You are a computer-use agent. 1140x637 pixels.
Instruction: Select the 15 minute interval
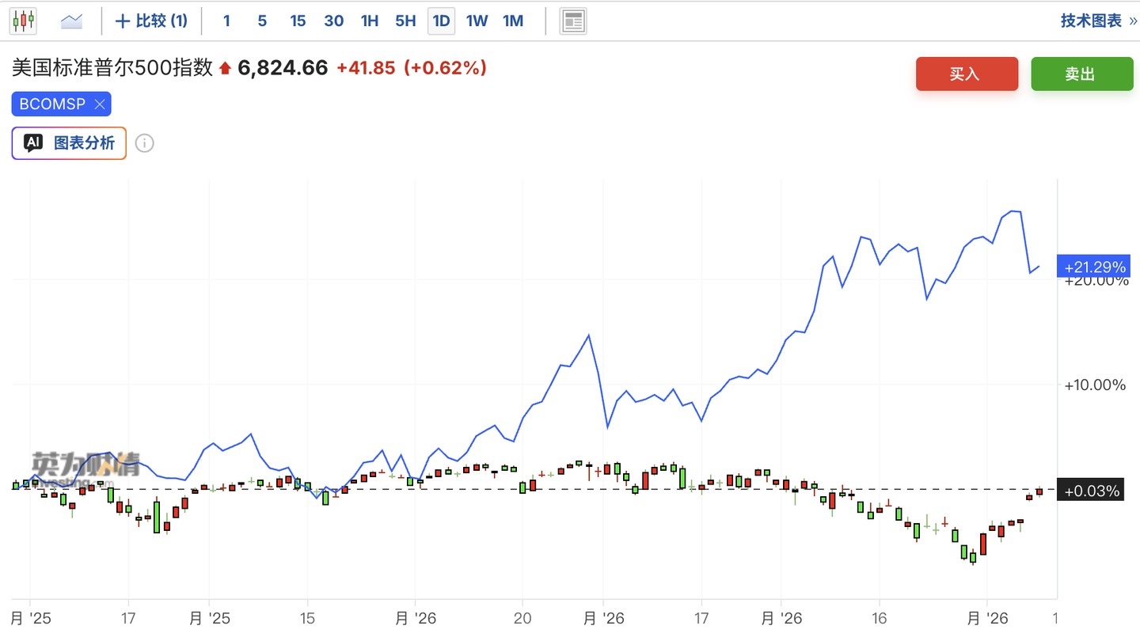point(298,21)
